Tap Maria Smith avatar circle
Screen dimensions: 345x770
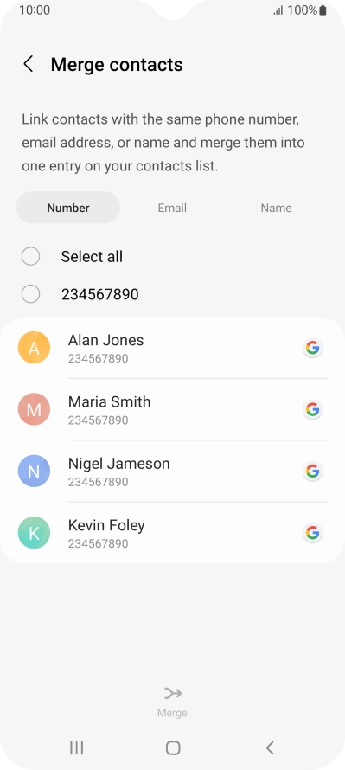[x=34, y=409]
